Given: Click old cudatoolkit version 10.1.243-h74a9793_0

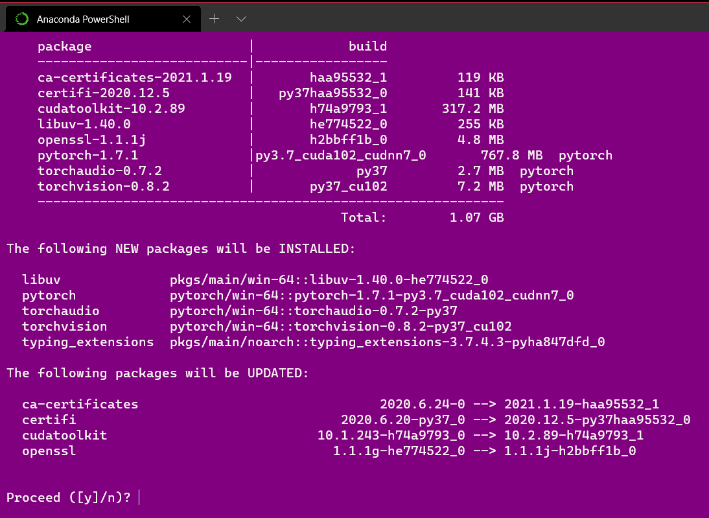Looking at the screenshot, I should [391, 435].
